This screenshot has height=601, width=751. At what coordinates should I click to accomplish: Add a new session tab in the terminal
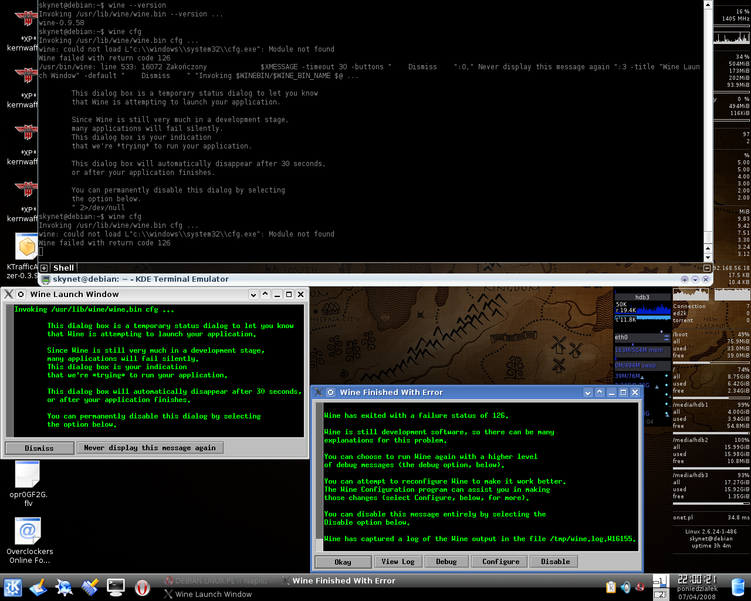click(x=44, y=268)
